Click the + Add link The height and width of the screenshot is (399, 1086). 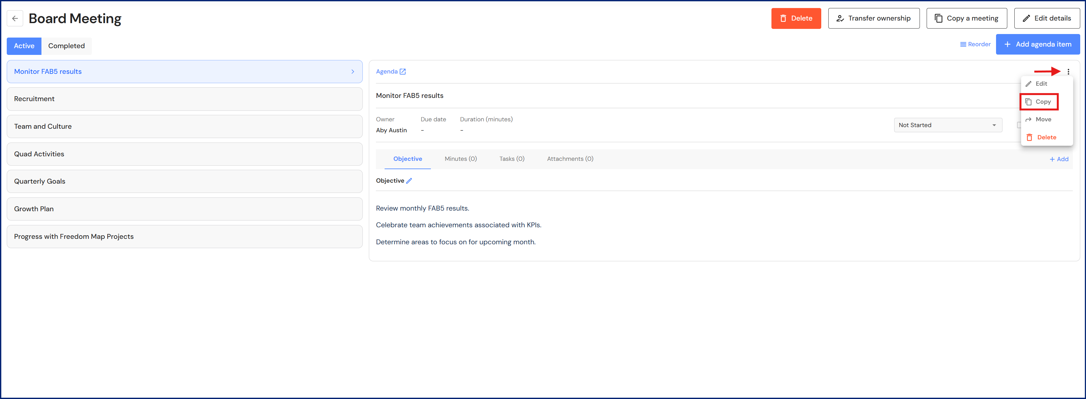(x=1059, y=159)
